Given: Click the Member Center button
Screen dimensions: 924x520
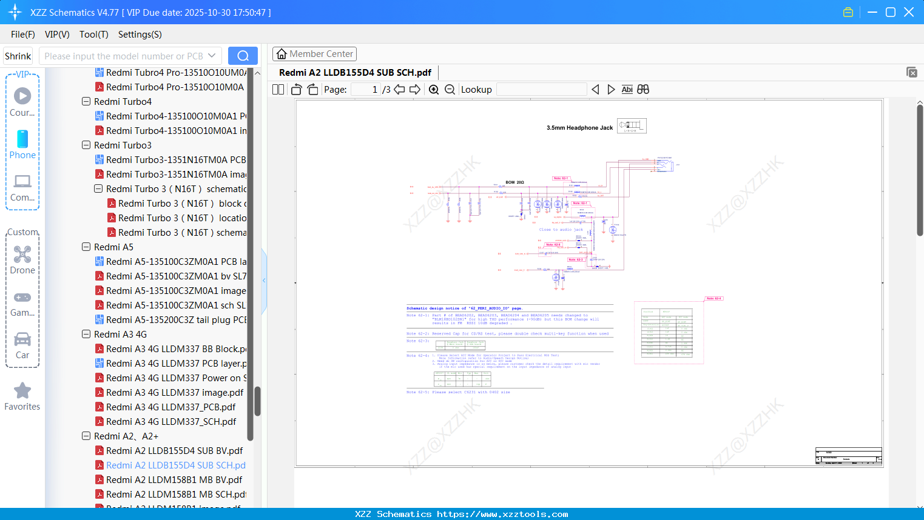Looking at the screenshot, I should click(x=314, y=54).
